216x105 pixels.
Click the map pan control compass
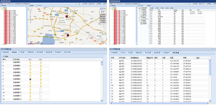(x=30, y=9)
